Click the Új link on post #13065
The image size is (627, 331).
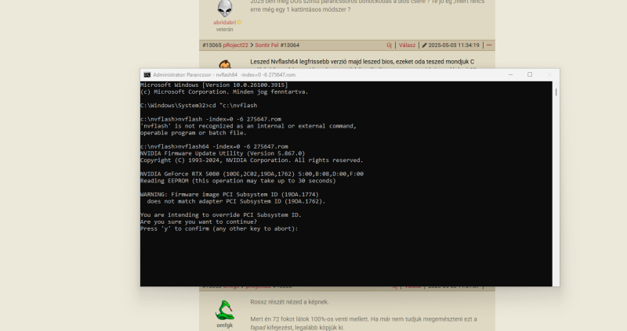389,45
